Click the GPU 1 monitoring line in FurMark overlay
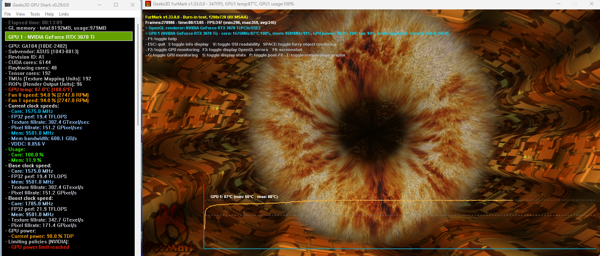The image size is (600, 256). click(x=297, y=33)
